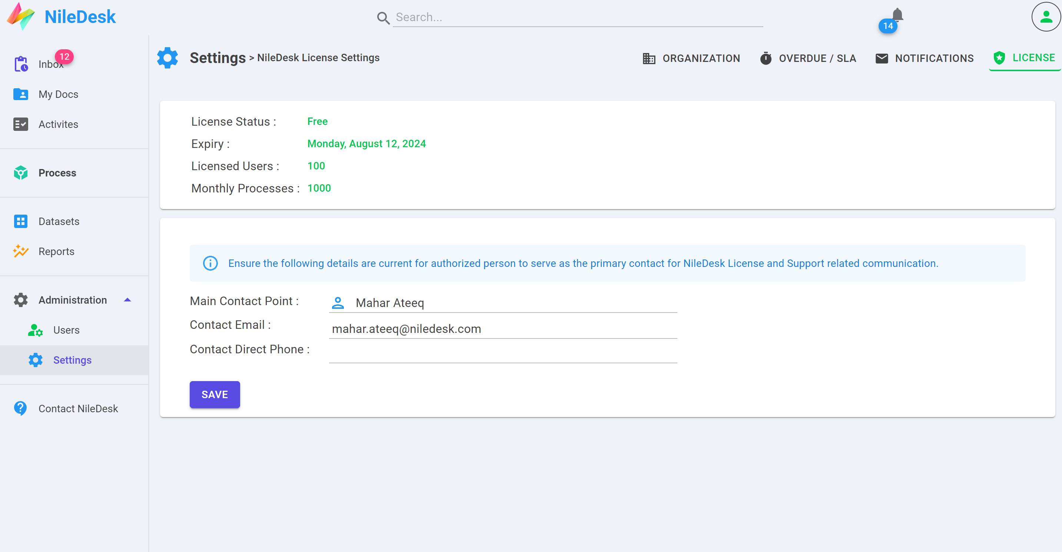This screenshot has width=1062, height=552.
Task: Click the licensed users value '100'
Action: (x=316, y=166)
